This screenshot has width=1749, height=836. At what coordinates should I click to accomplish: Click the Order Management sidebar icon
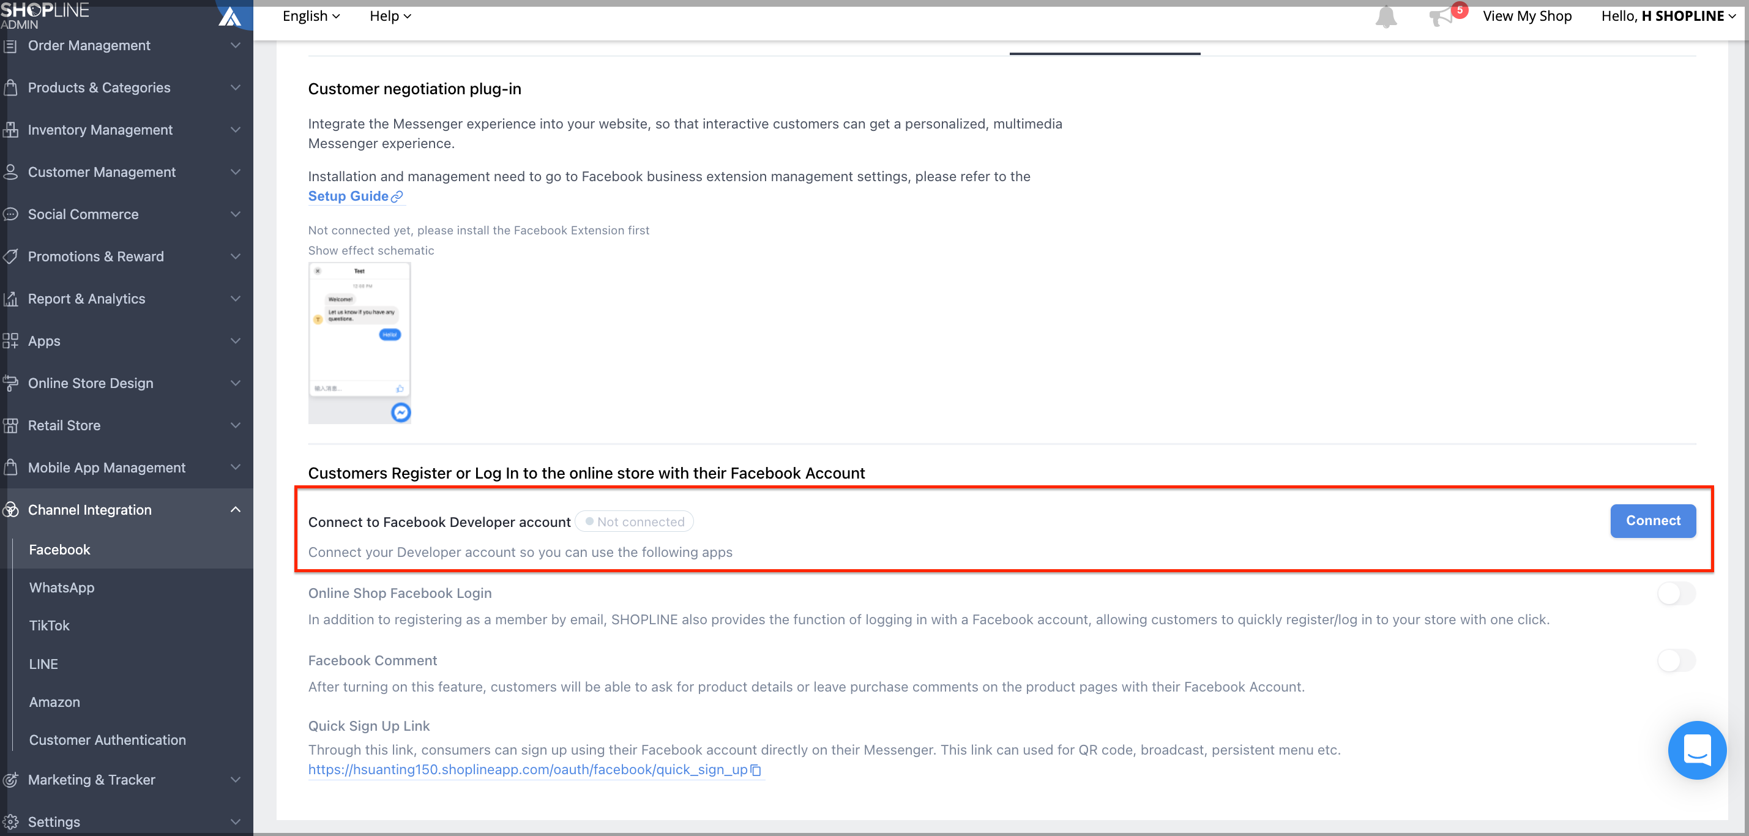(x=10, y=45)
